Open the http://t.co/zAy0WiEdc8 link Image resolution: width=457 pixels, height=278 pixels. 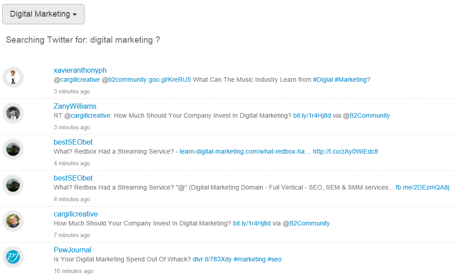tap(345, 152)
